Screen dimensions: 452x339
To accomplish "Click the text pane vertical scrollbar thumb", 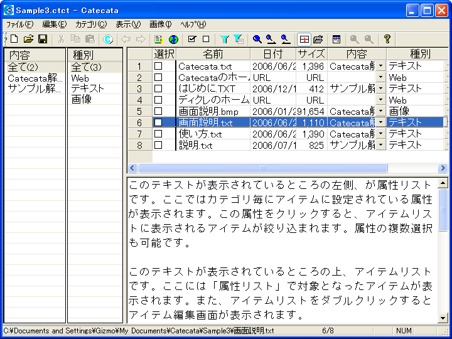I will coord(443,210).
